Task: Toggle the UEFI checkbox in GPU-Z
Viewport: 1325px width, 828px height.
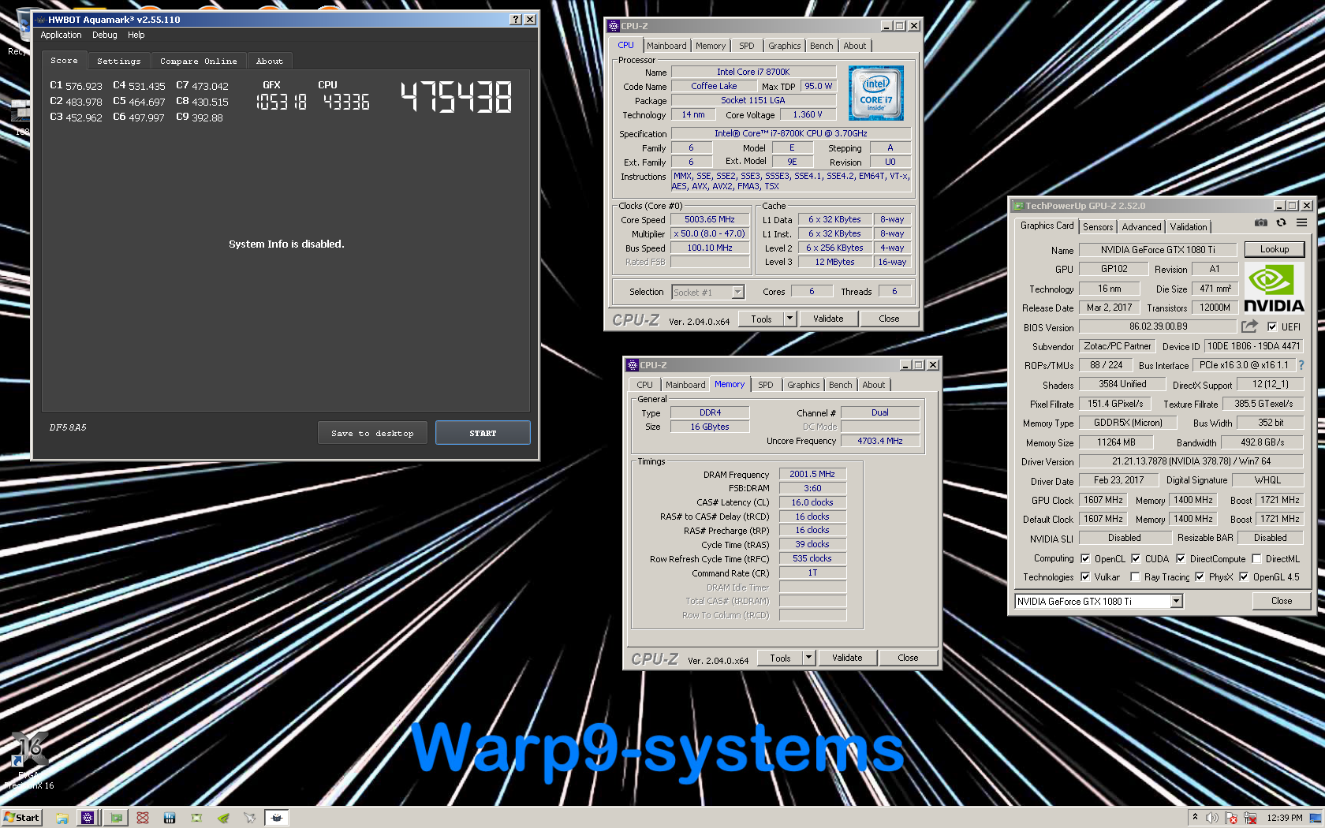Action: [1272, 326]
